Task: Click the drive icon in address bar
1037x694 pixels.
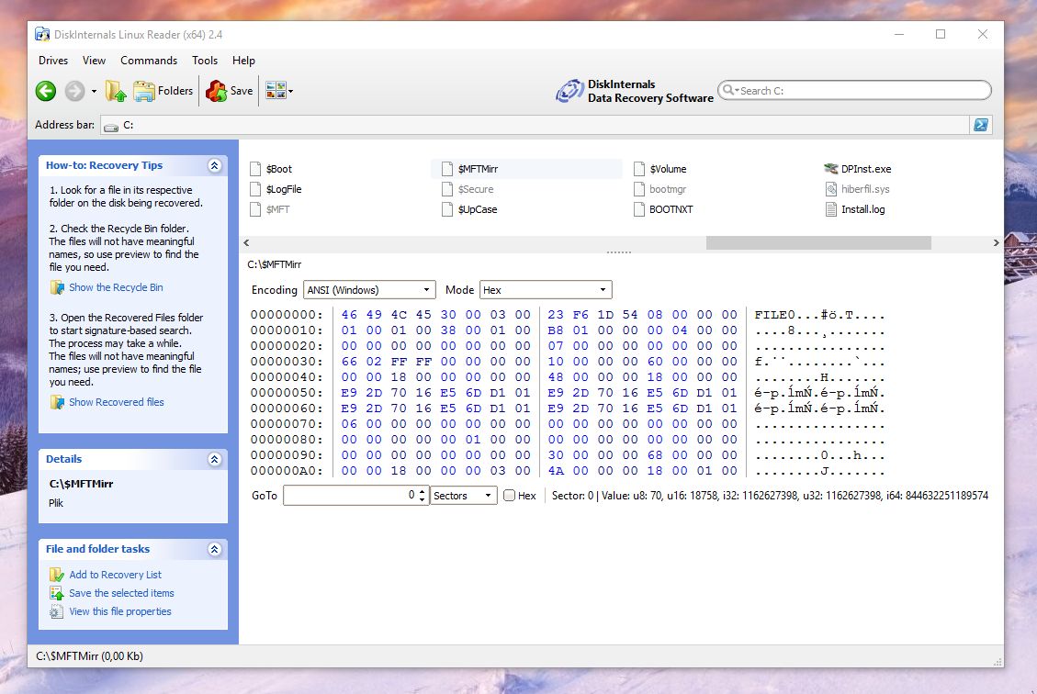Action: point(111,126)
